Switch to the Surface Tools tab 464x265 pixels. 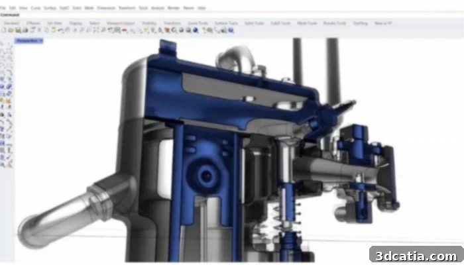click(x=227, y=23)
